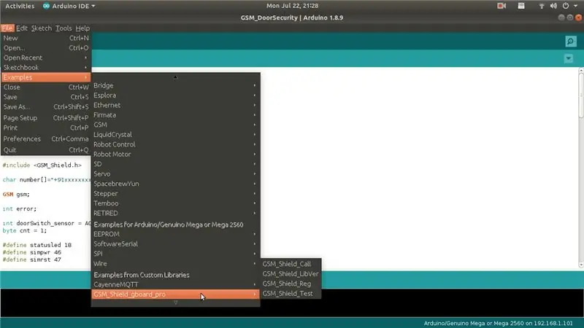584x328 pixels.
Task: Click the power icon in top bar
Action: coord(566,6)
